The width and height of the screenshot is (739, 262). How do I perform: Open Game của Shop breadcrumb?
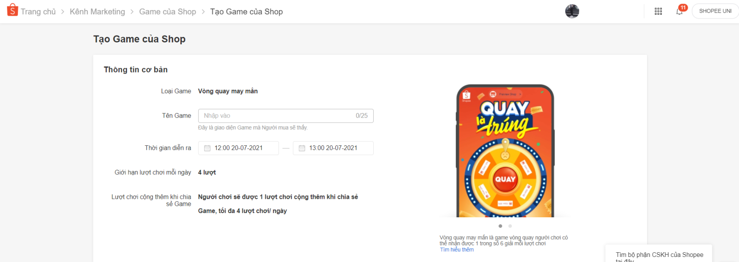click(167, 12)
